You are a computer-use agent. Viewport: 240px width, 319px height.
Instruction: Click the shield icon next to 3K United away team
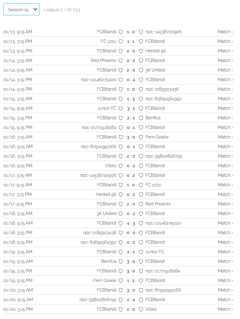point(141,70)
